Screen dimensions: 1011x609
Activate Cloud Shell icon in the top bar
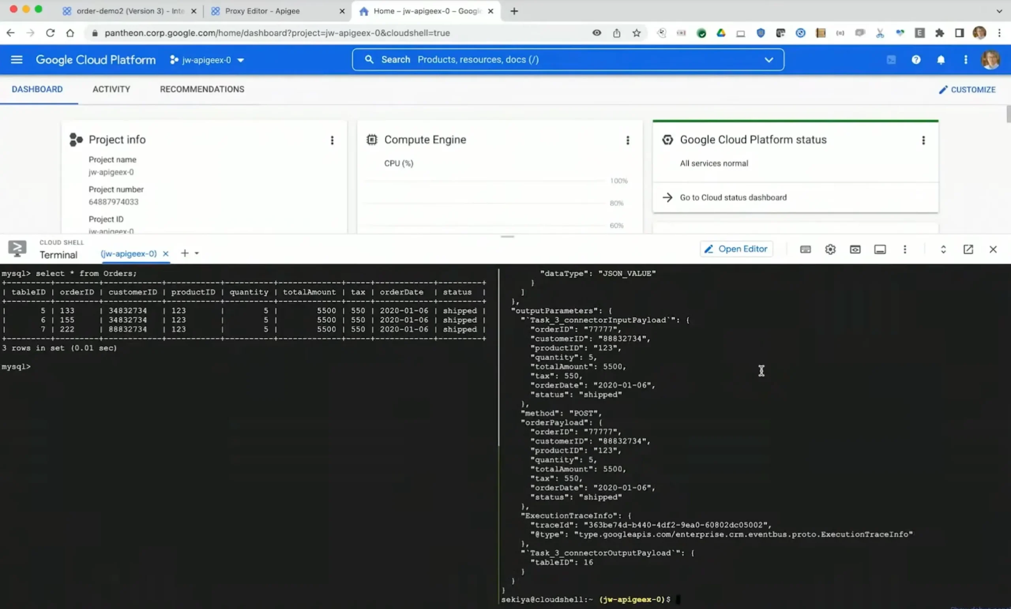(891, 60)
